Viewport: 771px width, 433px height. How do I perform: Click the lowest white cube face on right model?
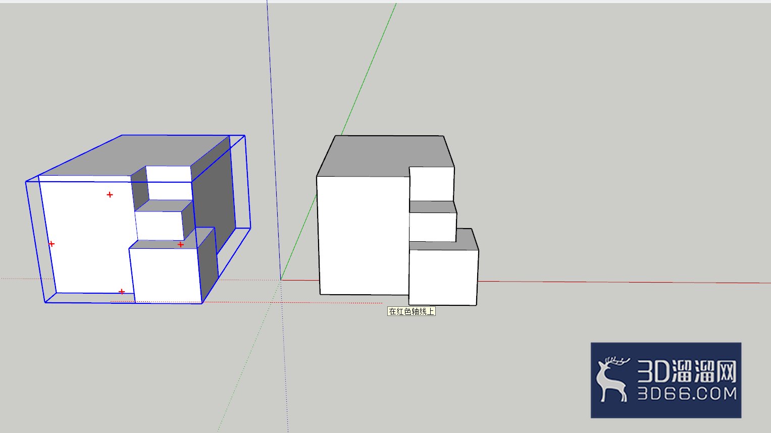[x=443, y=277]
